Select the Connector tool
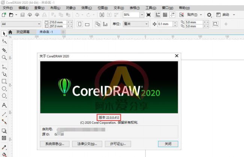 click(x=4, y=122)
